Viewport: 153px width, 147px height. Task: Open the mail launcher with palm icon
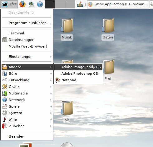click(31, 4)
